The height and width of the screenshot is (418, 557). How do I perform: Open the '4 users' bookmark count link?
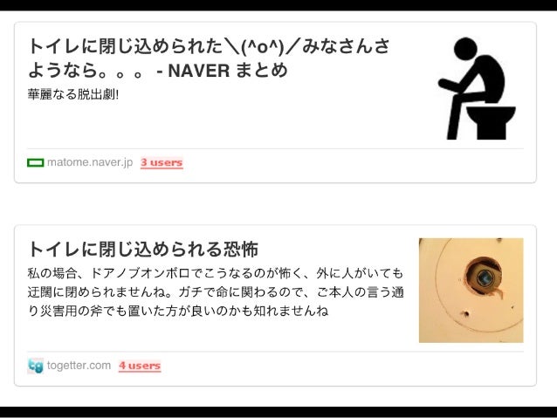click(140, 366)
